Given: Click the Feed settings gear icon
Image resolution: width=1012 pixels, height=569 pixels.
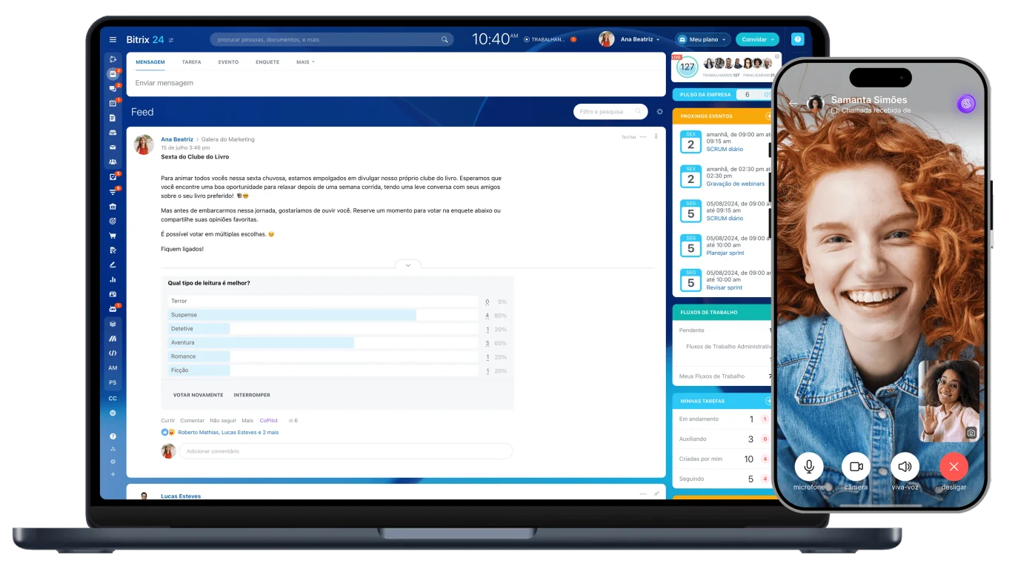Looking at the screenshot, I should pyautogui.click(x=660, y=112).
